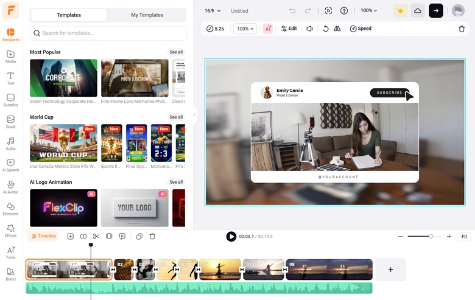The image size is (475, 300).
Task: Open the Speed control
Action: tap(361, 29)
